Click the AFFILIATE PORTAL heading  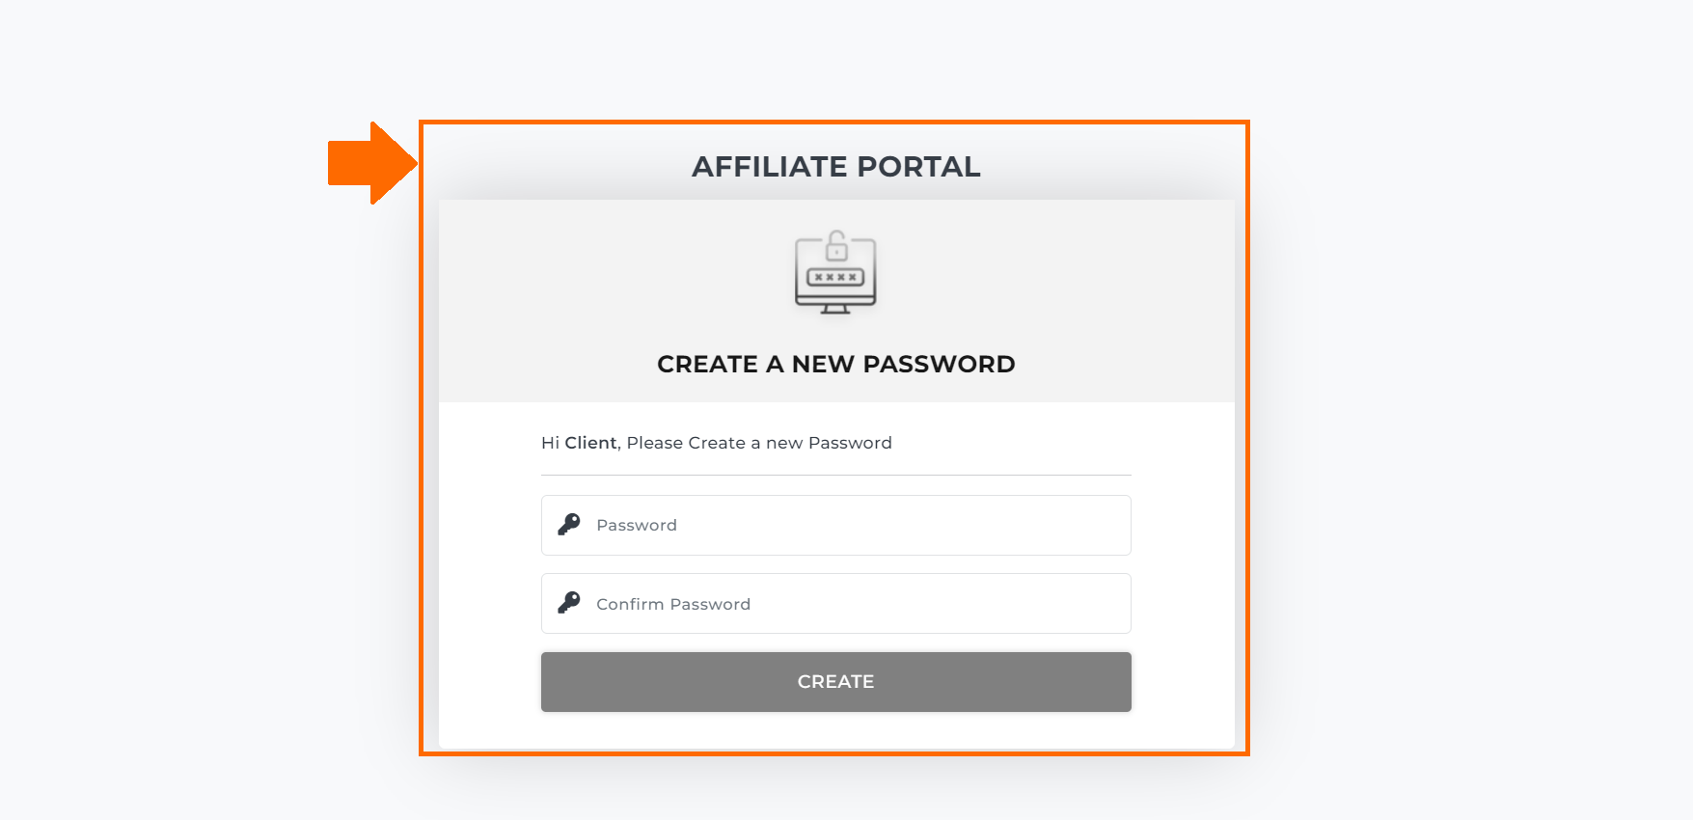tap(835, 167)
